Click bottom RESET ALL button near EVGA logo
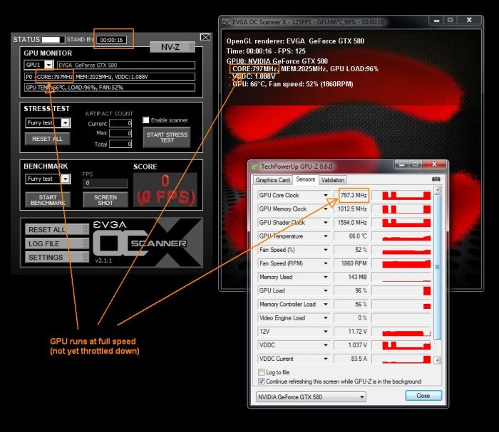The height and width of the screenshot is (432, 499). tap(56, 229)
